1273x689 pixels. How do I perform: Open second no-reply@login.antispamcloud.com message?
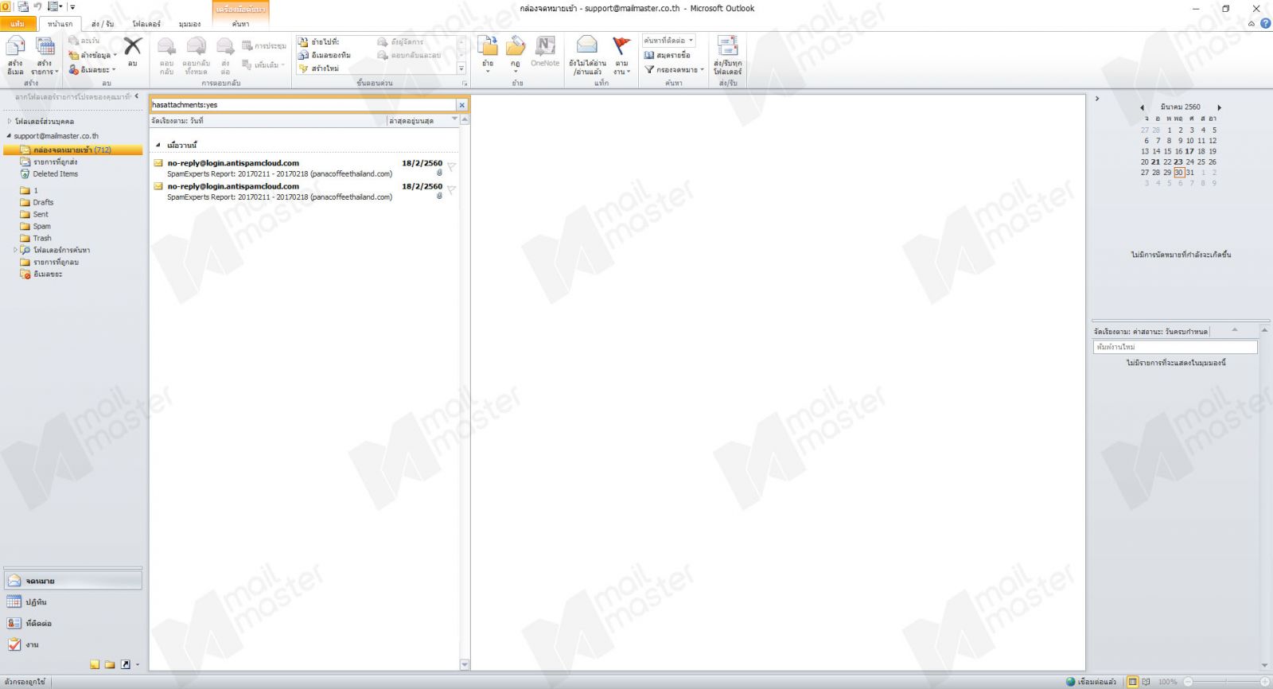pos(305,192)
